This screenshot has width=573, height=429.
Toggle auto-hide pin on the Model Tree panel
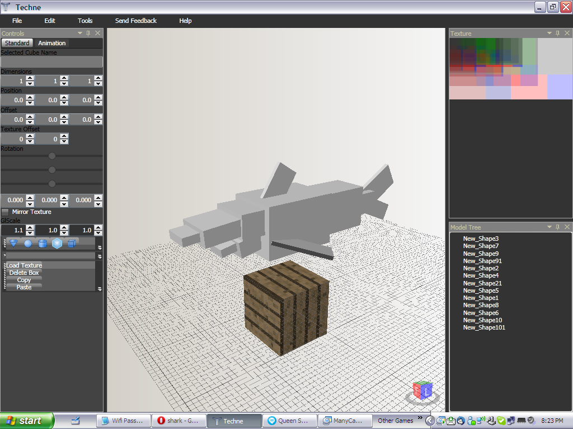(557, 227)
